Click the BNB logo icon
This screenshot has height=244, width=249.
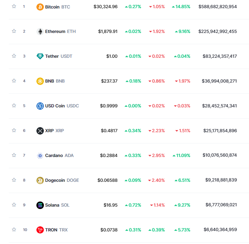coord(40,81)
